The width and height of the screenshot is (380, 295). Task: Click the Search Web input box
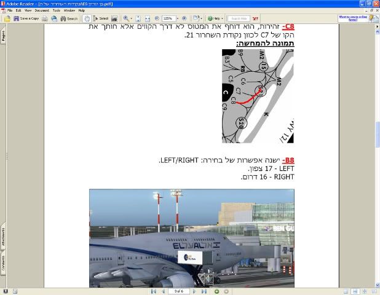coord(239,18)
